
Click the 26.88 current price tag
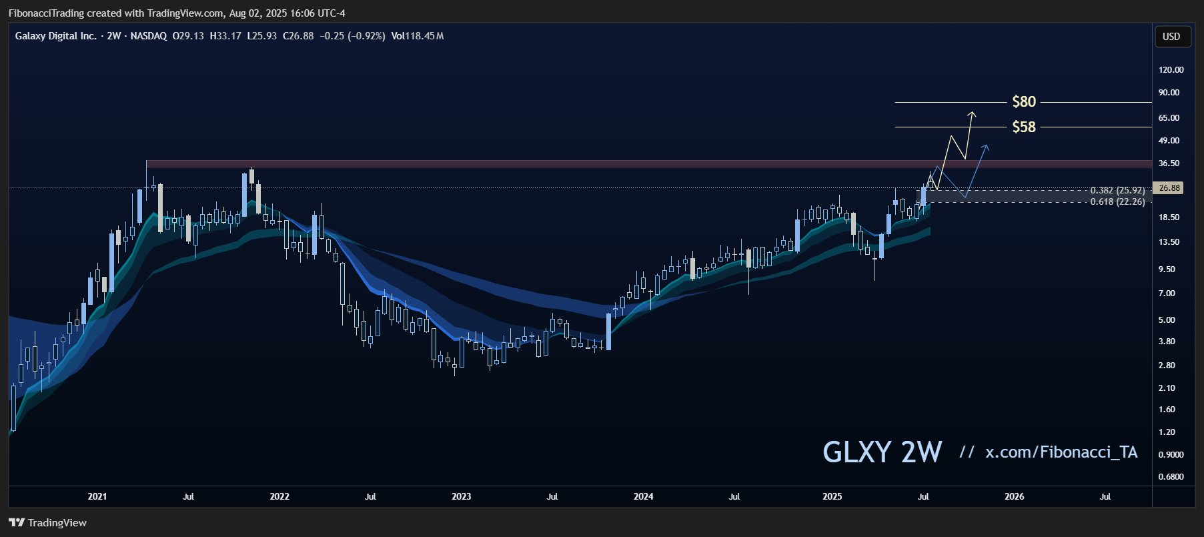pos(1169,188)
